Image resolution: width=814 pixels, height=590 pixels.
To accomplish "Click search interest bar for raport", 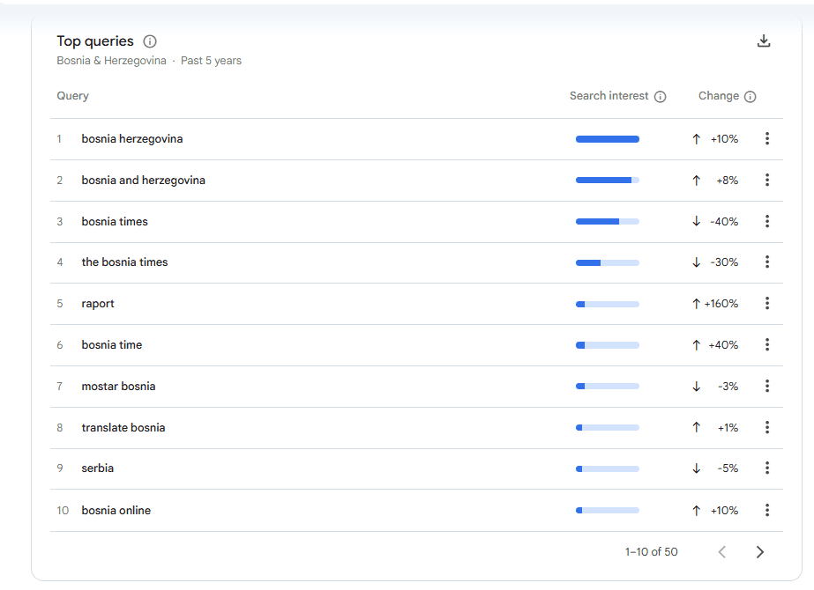I will [608, 304].
